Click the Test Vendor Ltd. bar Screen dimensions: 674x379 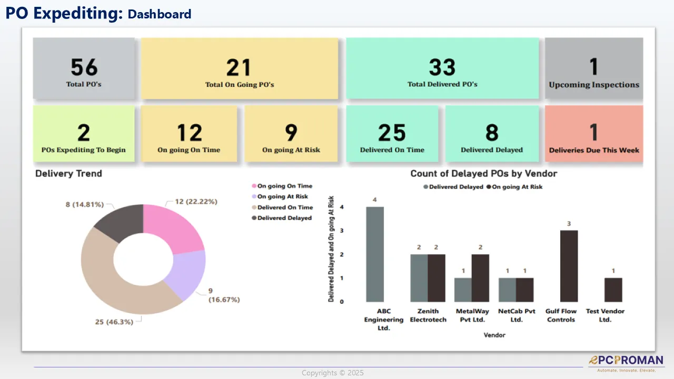click(x=613, y=290)
